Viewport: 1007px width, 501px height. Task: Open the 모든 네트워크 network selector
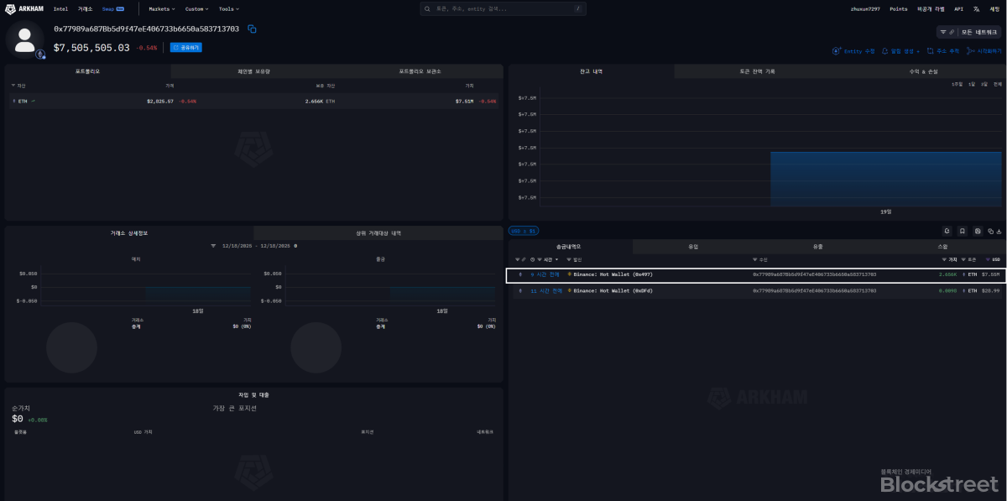970,32
